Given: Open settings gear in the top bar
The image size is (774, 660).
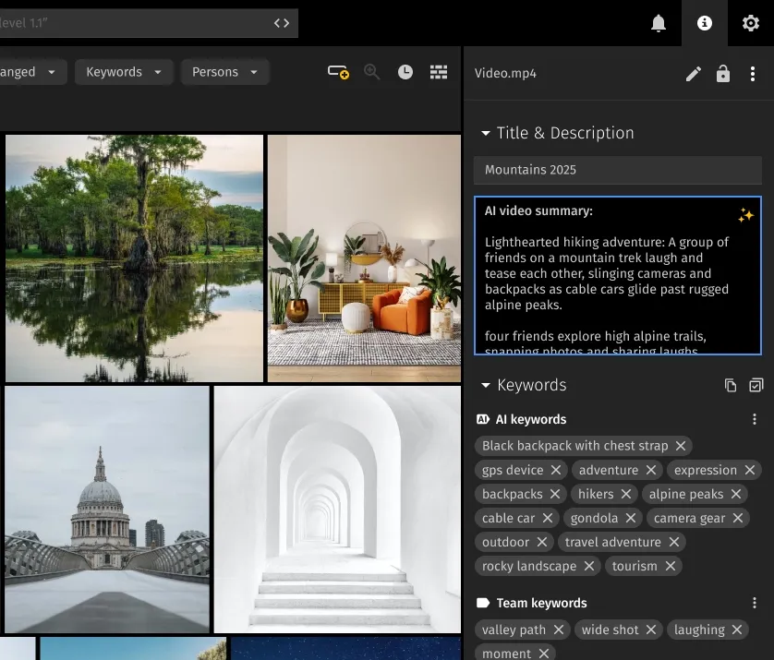Looking at the screenshot, I should (x=750, y=23).
